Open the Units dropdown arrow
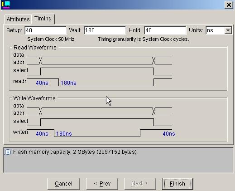Image resolution: width=235 pixels, height=191 pixels. click(228, 30)
